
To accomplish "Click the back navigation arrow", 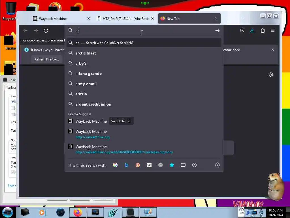I will coord(25,31).
